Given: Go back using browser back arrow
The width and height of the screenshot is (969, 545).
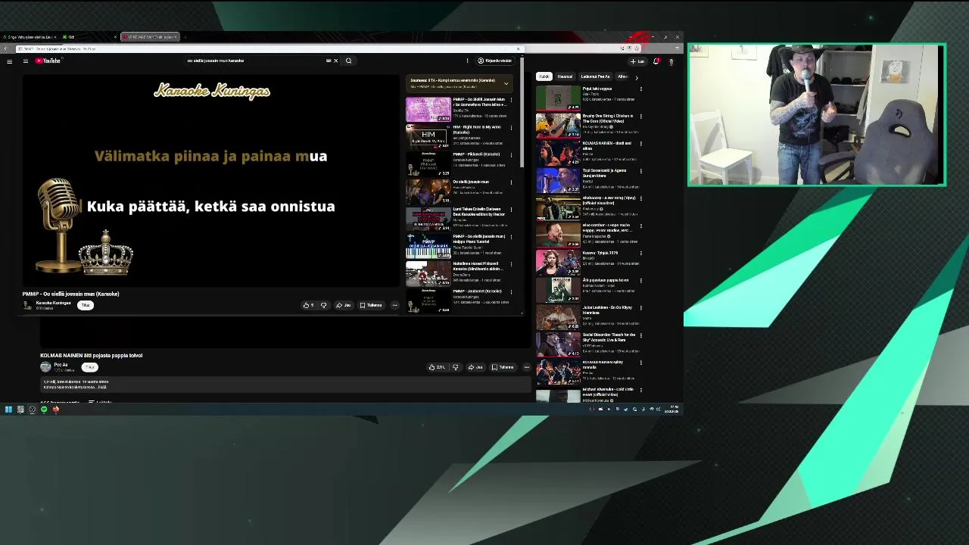Looking at the screenshot, I should click(x=6, y=48).
